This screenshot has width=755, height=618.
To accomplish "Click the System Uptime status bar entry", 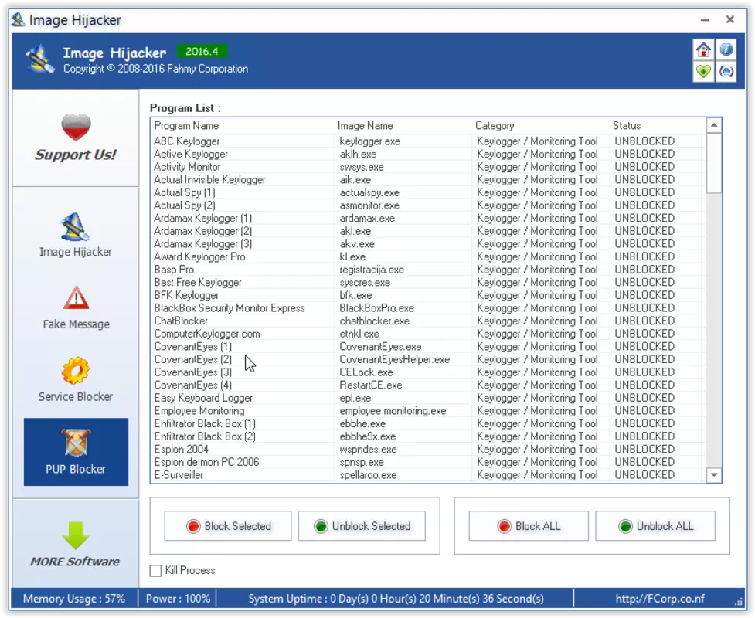I will point(396,599).
